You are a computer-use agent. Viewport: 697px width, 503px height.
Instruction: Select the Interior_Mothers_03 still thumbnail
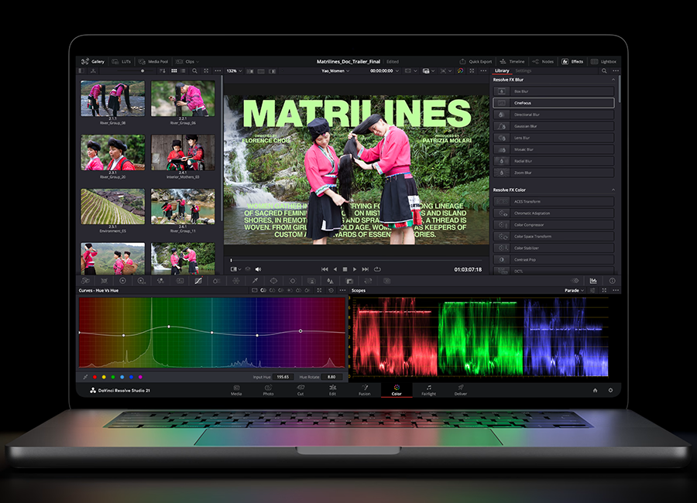(x=183, y=153)
